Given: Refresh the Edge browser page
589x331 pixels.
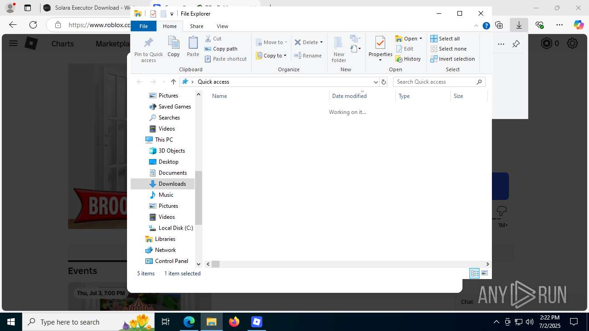Looking at the screenshot, I should click(33, 25).
